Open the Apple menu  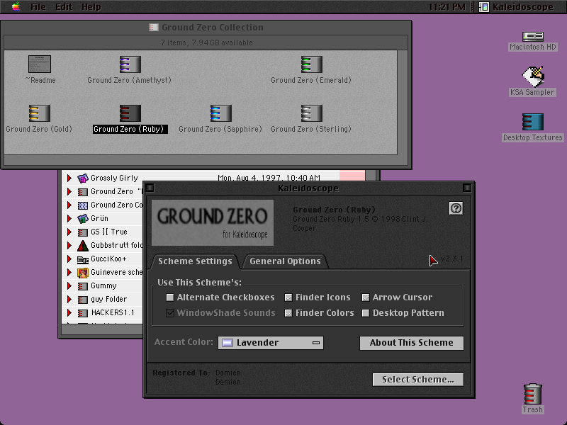(x=16, y=7)
